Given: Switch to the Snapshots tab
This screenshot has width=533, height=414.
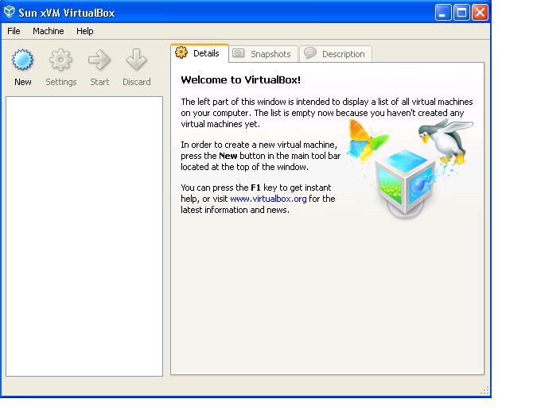Looking at the screenshot, I should pyautogui.click(x=263, y=54).
